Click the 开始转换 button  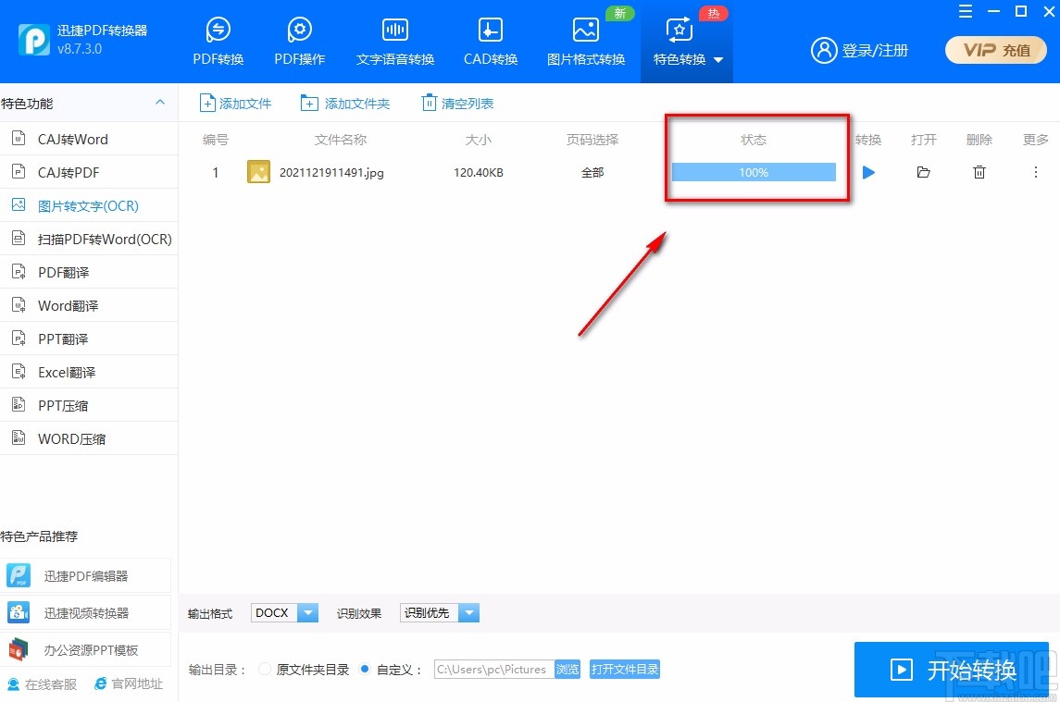(952, 669)
